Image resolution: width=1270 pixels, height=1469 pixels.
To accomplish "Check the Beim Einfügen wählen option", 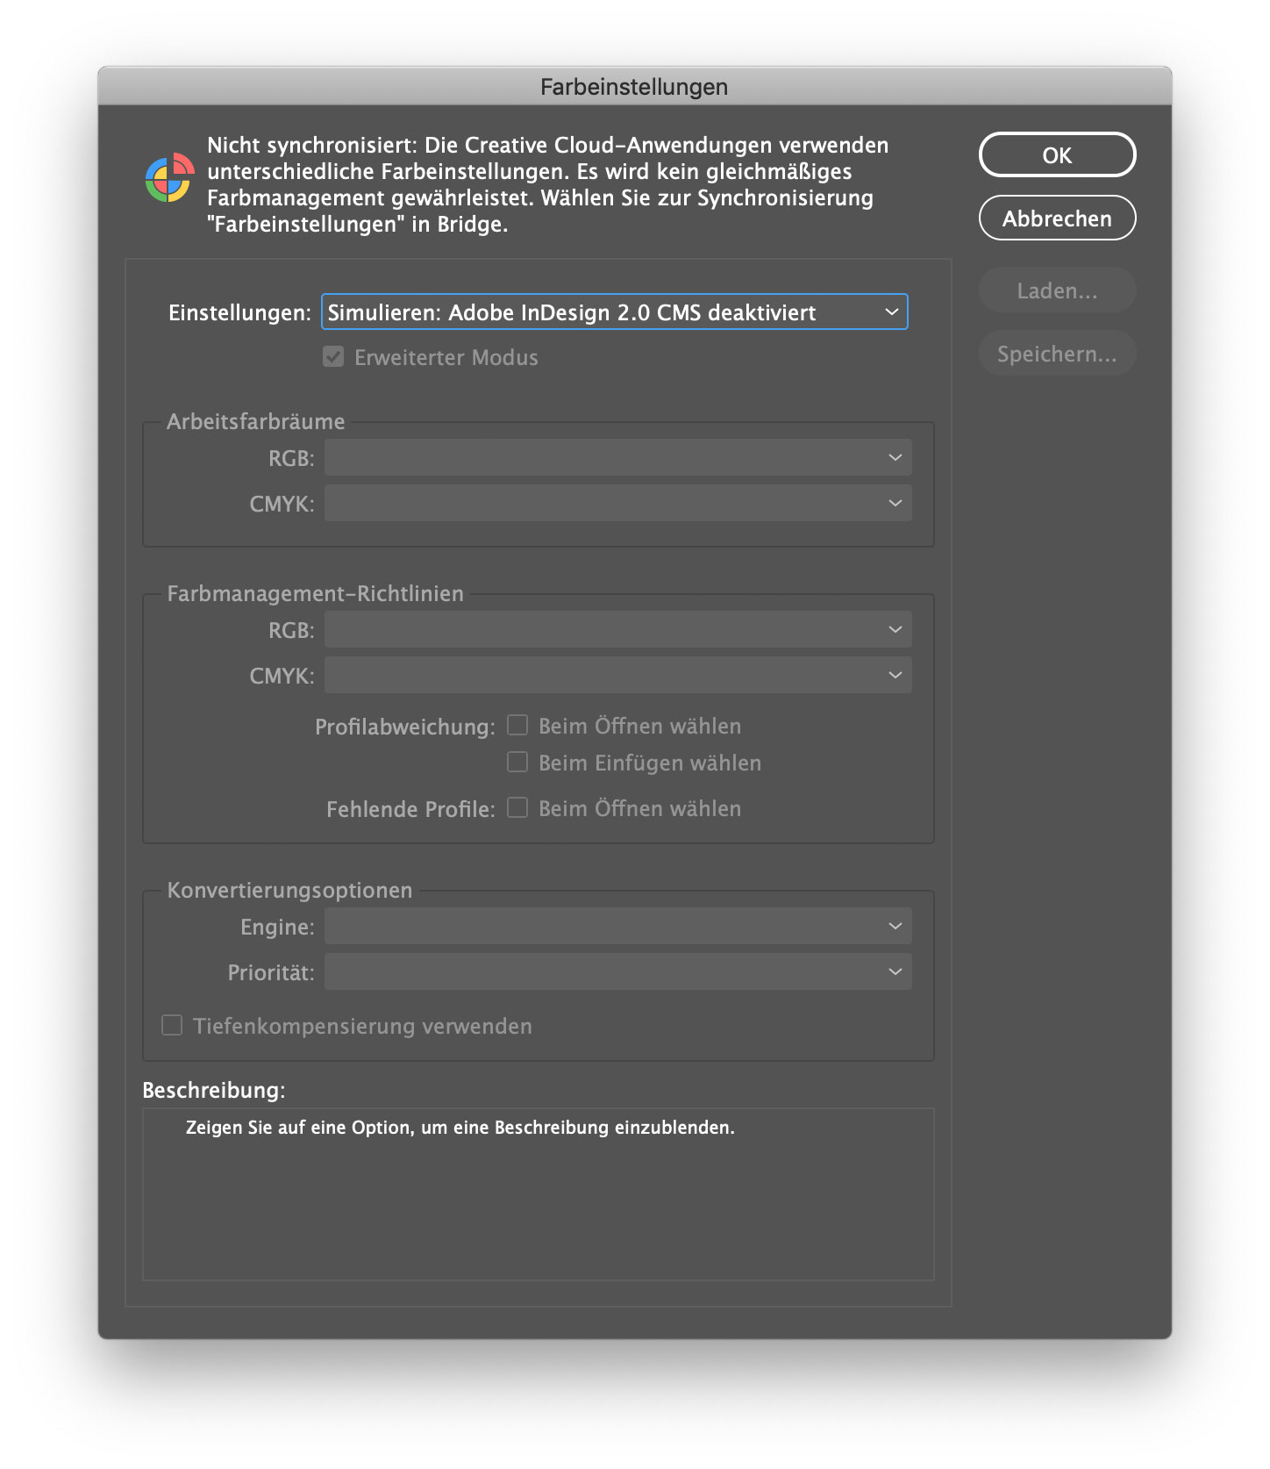I will point(517,762).
